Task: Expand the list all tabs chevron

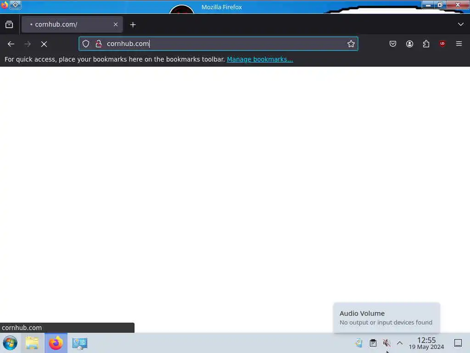Action: (x=461, y=24)
